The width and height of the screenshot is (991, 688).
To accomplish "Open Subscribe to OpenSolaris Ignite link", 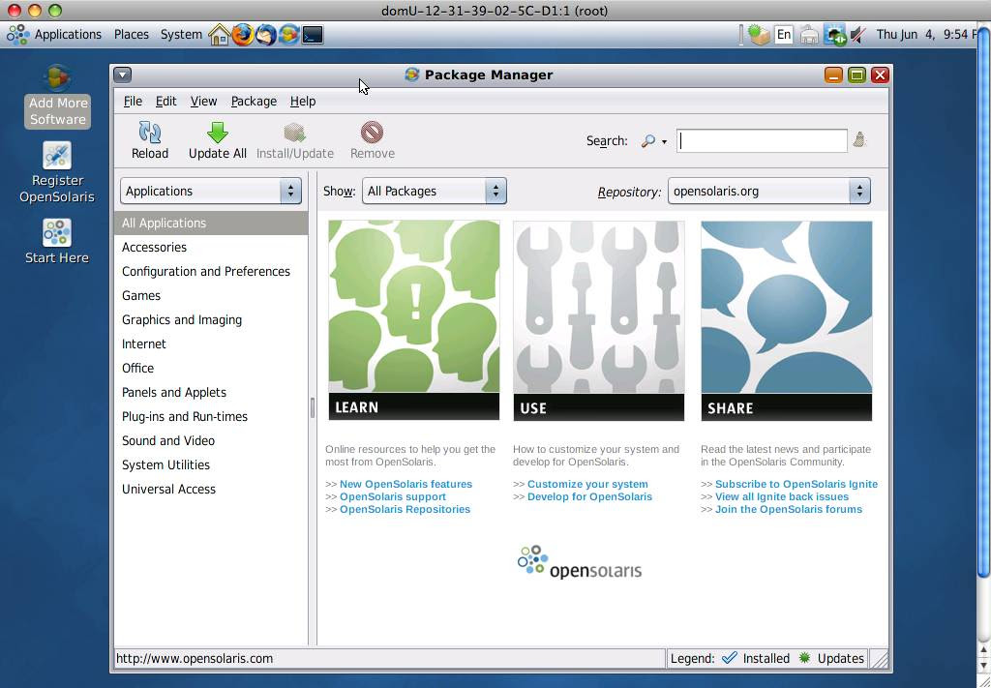I will tap(796, 484).
